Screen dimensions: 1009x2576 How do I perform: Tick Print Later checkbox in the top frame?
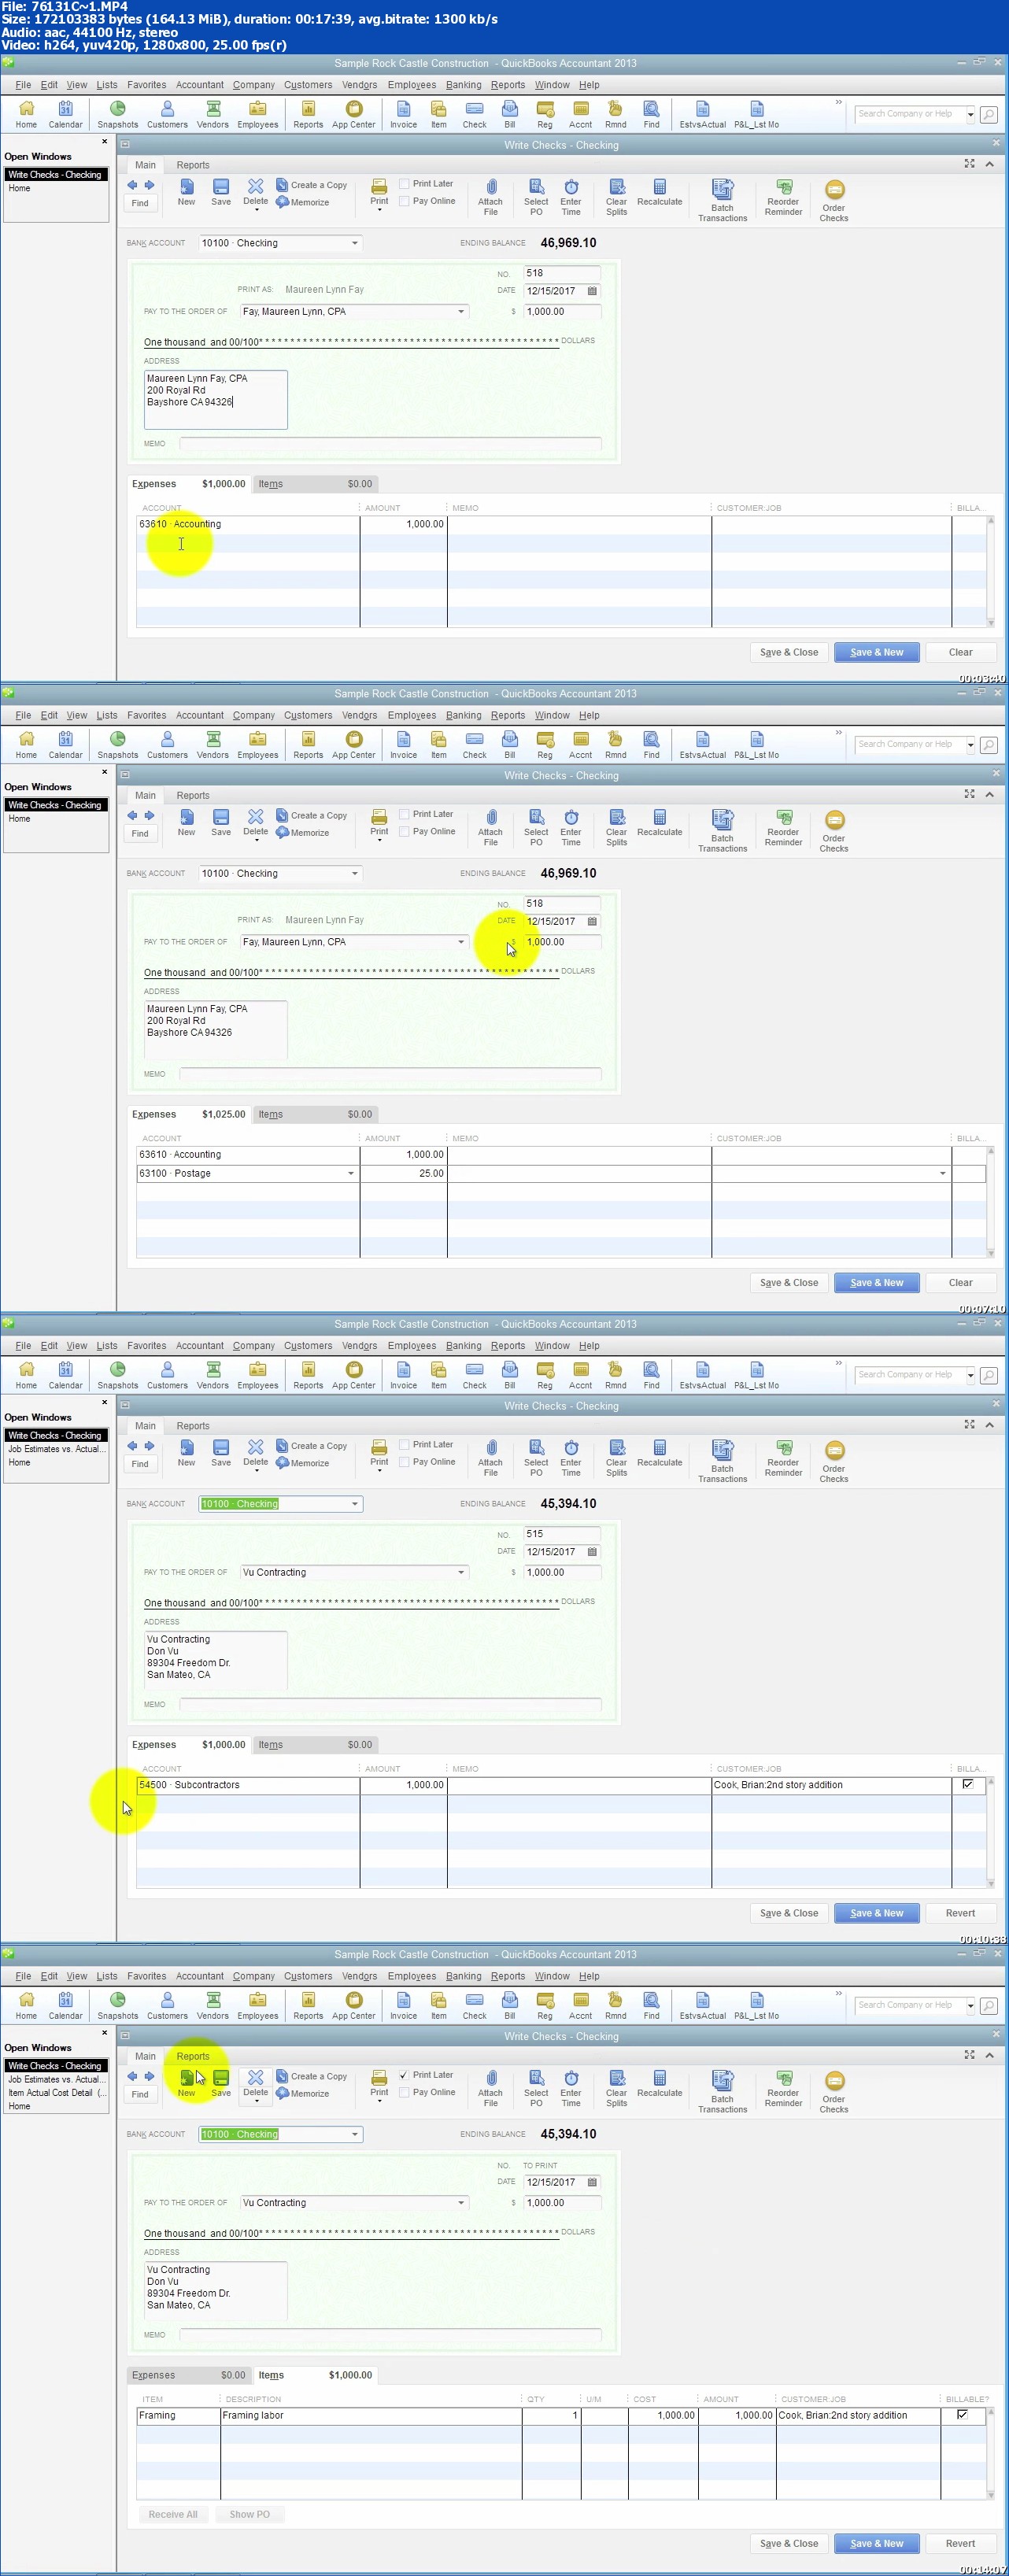[x=404, y=184]
